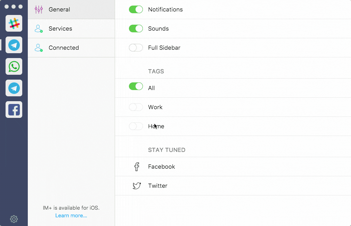
Task: Click the Twitter bird icon
Action: 137,186
